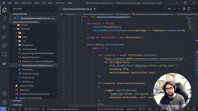This screenshot has width=198, height=111.
Task: Expand the Properties folder
Action: tap(16, 45)
